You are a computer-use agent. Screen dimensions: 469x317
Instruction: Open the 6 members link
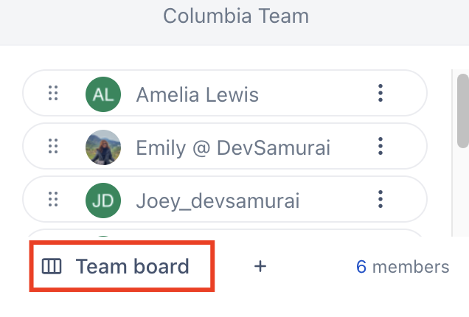coord(403,266)
